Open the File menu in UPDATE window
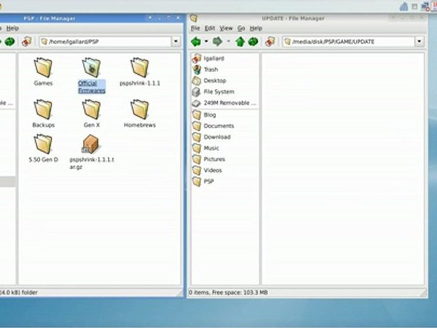Viewport: 437px width, 328px height. [195, 28]
